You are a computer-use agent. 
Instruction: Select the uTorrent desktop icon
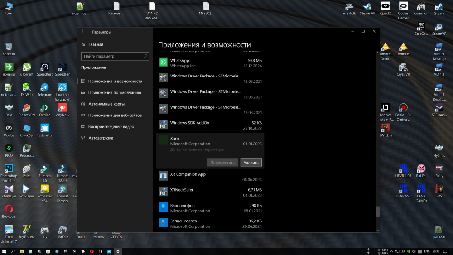tap(27, 68)
